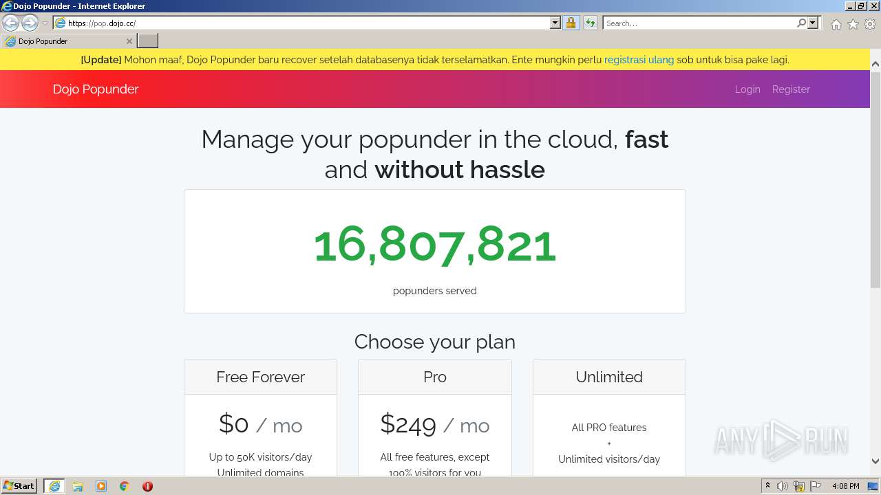Image resolution: width=881 pixels, height=495 pixels.
Task: Click 'Up to 50K visitors/day' text
Action: pos(260,457)
